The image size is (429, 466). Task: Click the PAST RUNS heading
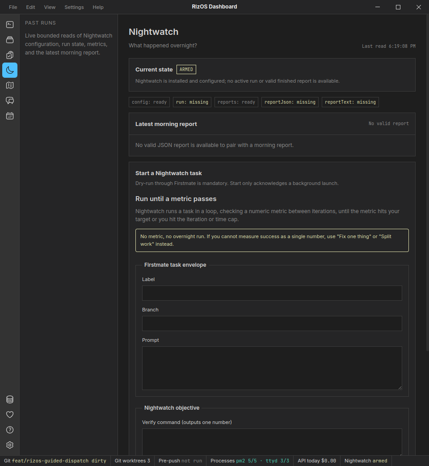(x=40, y=23)
